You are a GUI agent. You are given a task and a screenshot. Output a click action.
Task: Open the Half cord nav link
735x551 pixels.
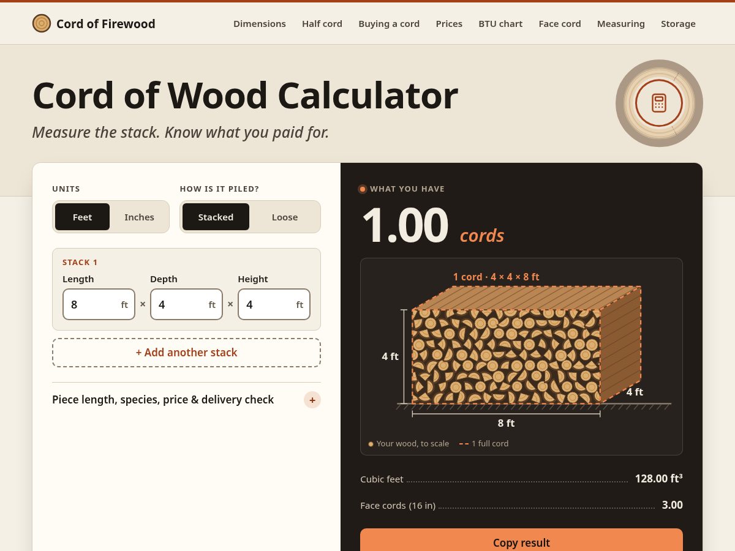pos(322,23)
